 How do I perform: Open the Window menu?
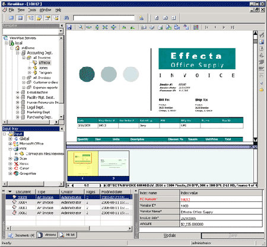[x=45, y=9]
